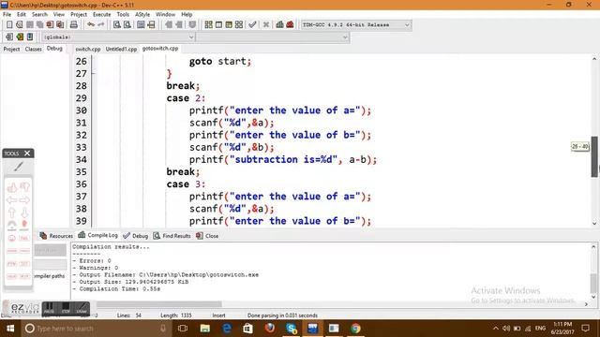The width and height of the screenshot is (600, 337).
Task: Open the bottom panel Debug tab
Action: click(x=135, y=236)
